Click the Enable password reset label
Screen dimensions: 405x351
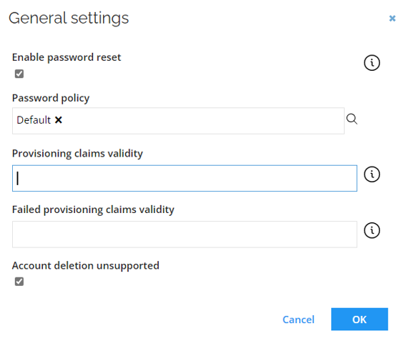(67, 58)
